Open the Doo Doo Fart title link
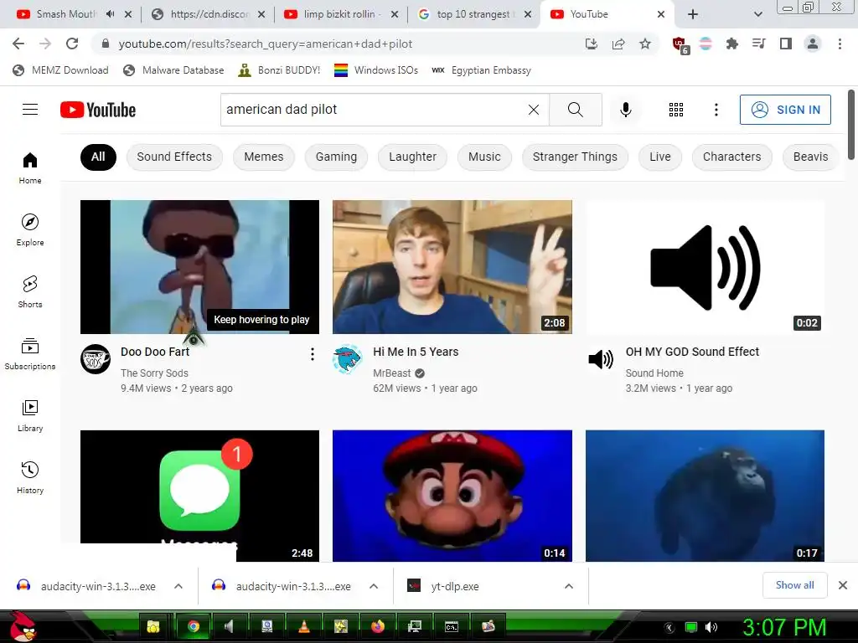This screenshot has width=858, height=643. (155, 352)
